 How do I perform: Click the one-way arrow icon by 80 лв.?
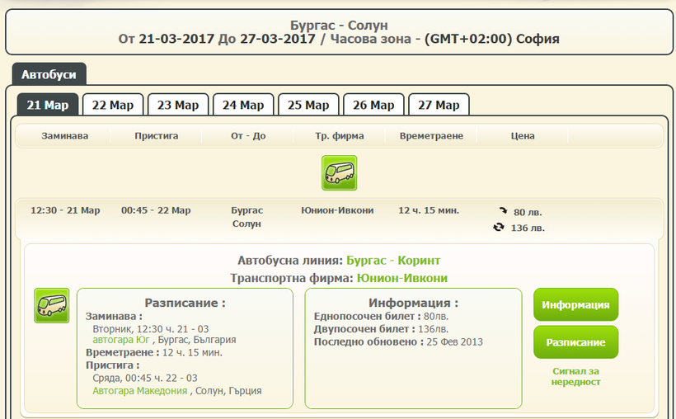point(502,211)
